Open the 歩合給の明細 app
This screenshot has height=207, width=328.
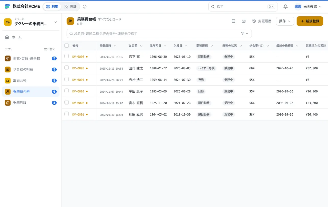(31, 69)
